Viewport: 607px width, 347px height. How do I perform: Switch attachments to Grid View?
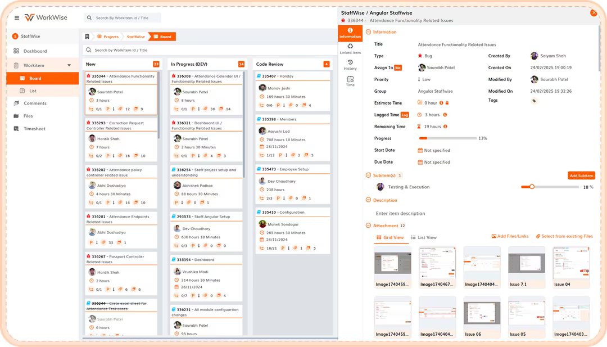(x=390, y=237)
